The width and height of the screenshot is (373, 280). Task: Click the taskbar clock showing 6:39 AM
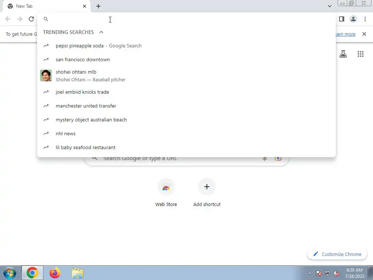click(355, 273)
